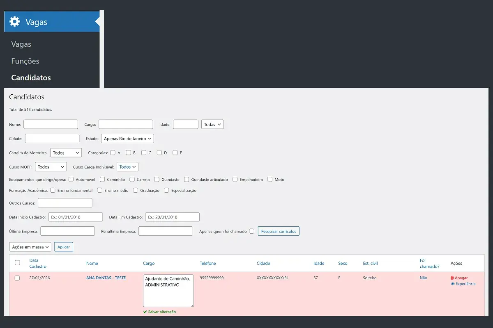Toggle Apenas quem foi chamado checkbox
493x328 pixels.
251,231
